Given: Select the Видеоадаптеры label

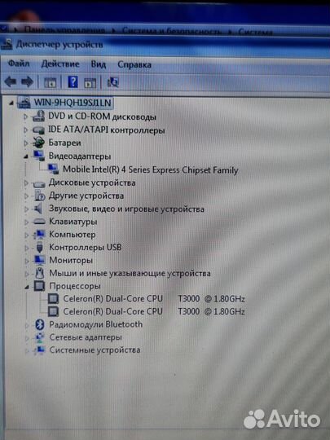Looking at the screenshot, I should pyautogui.click(x=80, y=156).
